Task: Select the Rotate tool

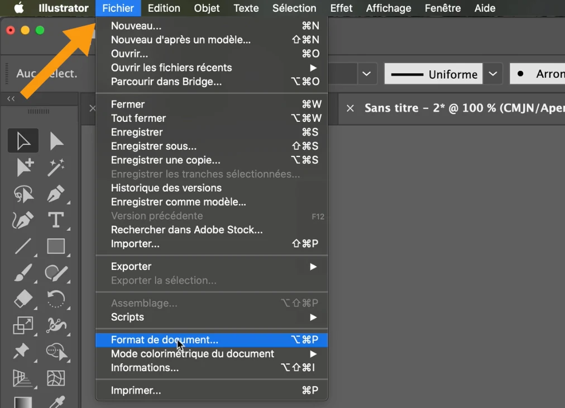Action: (56, 300)
